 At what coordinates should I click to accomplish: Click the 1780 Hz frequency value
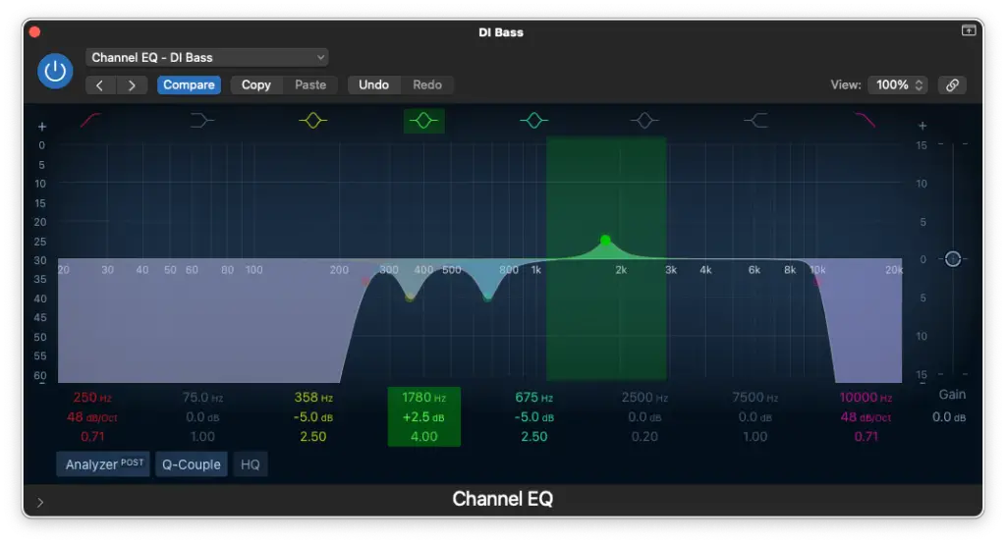point(423,398)
